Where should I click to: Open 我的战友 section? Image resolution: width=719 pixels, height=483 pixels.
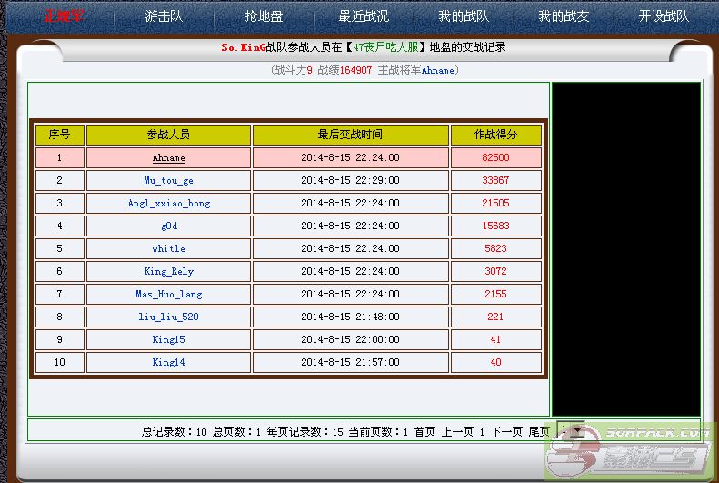pos(563,16)
